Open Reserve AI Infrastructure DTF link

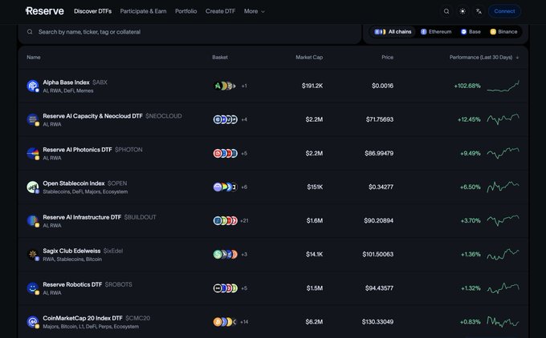82,217
